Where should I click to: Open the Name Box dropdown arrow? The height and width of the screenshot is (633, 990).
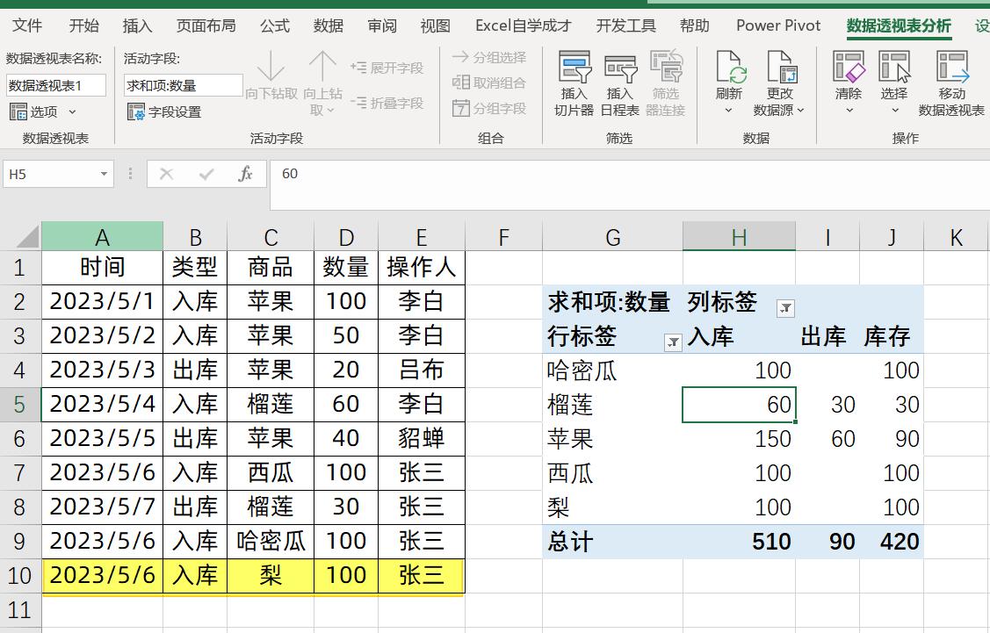click(x=104, y=175)
